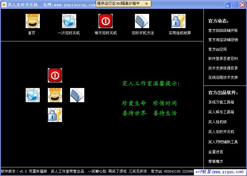The height and width of the screenshot is (176, 247).
Task: Click the blue folder icon in the center cluster
Action: pos(77,95)
